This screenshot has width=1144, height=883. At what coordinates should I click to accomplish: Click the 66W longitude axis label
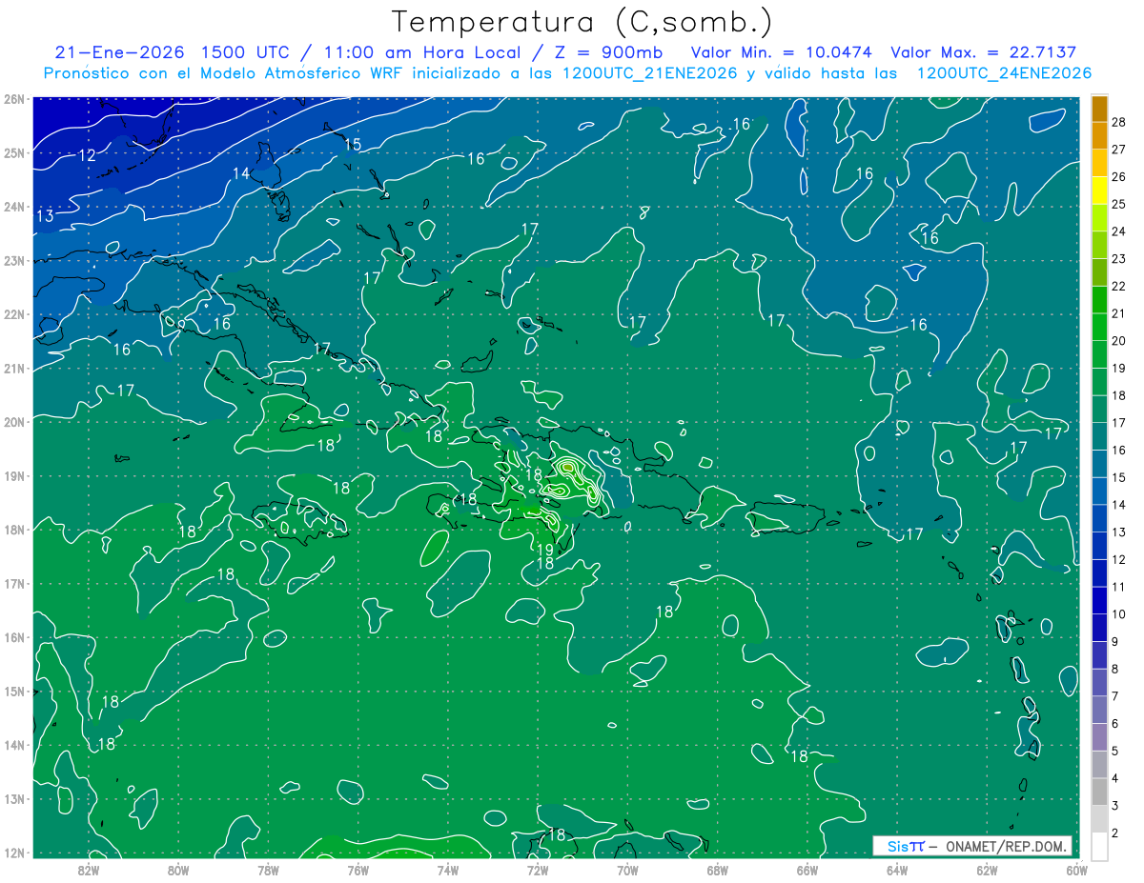tap(807, 871)
